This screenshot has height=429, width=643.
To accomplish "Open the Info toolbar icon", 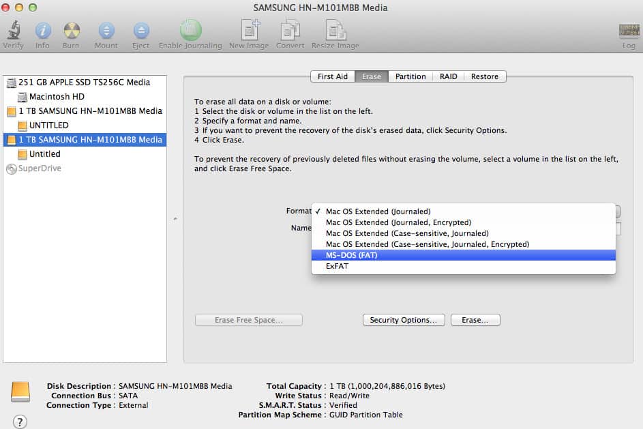I will tap(43, 30).
